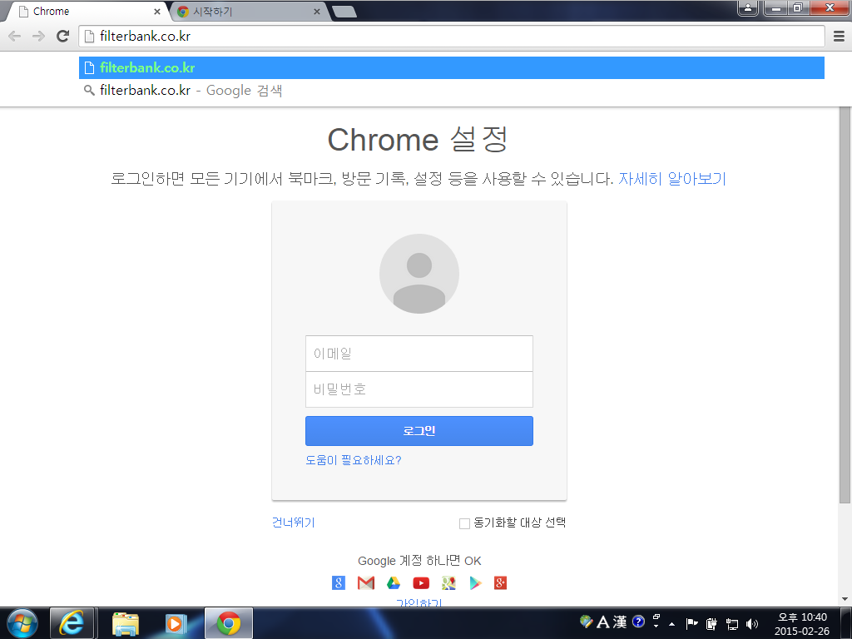
Task: Open the Chrome hamburger menu
Action: coord(839,37)
